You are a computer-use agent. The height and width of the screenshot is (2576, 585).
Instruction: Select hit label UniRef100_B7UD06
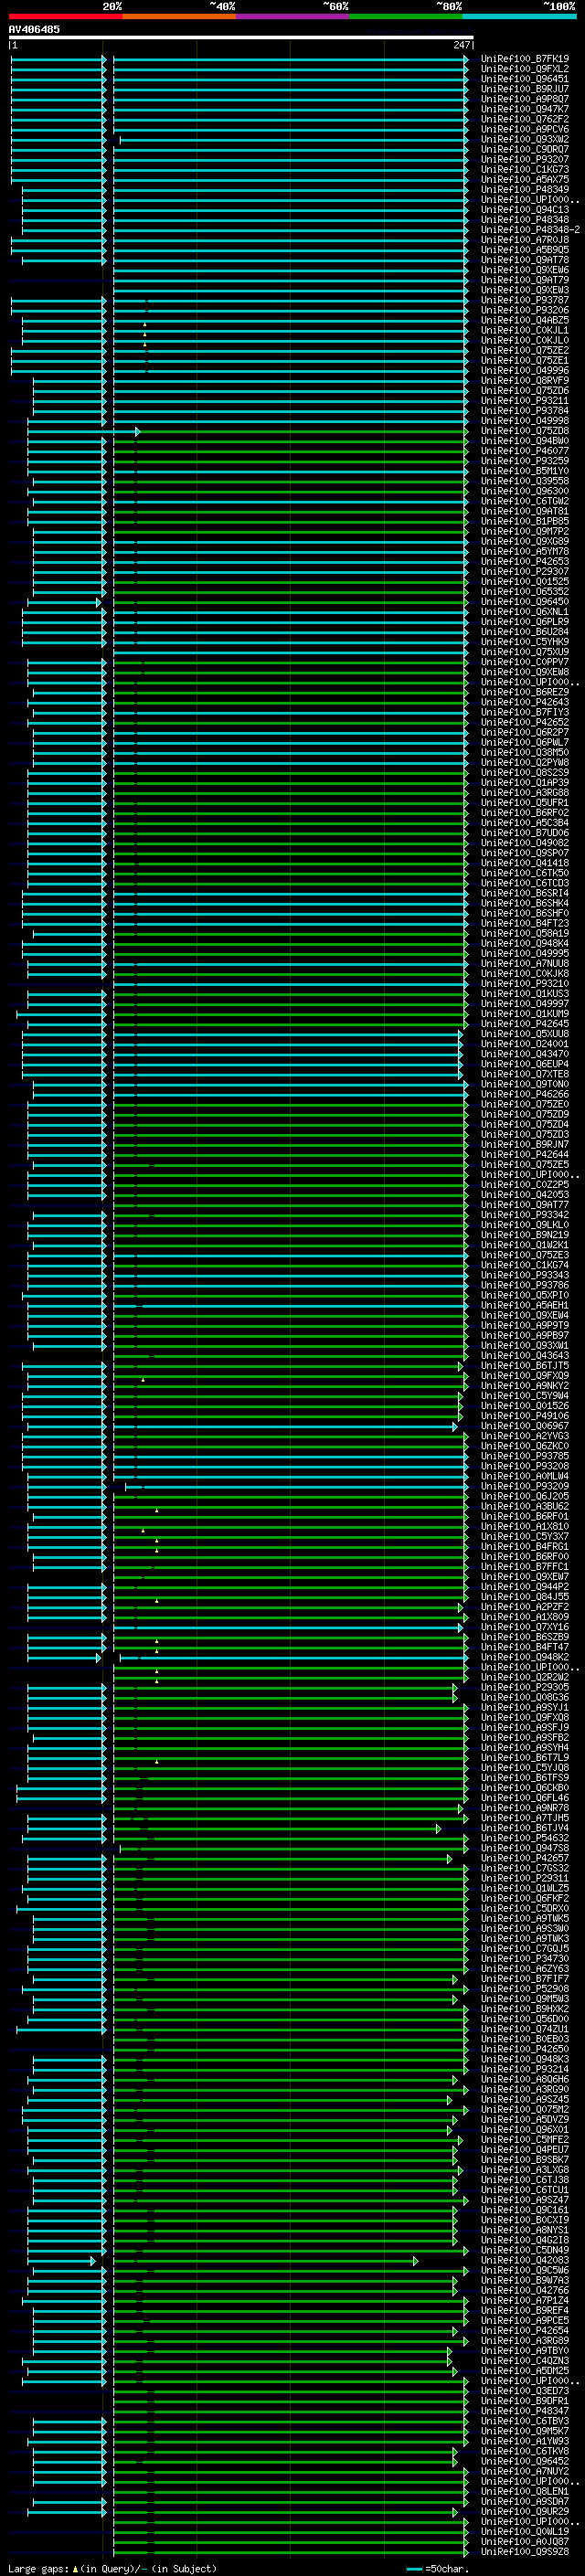tap(525, 833)
